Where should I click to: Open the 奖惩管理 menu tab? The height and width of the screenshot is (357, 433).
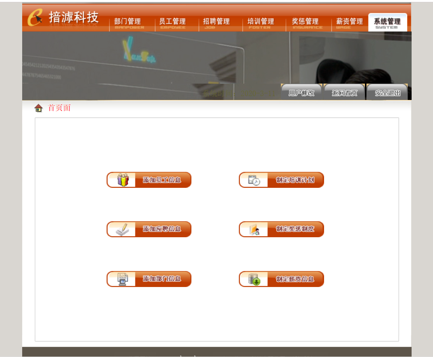point(307,23)
